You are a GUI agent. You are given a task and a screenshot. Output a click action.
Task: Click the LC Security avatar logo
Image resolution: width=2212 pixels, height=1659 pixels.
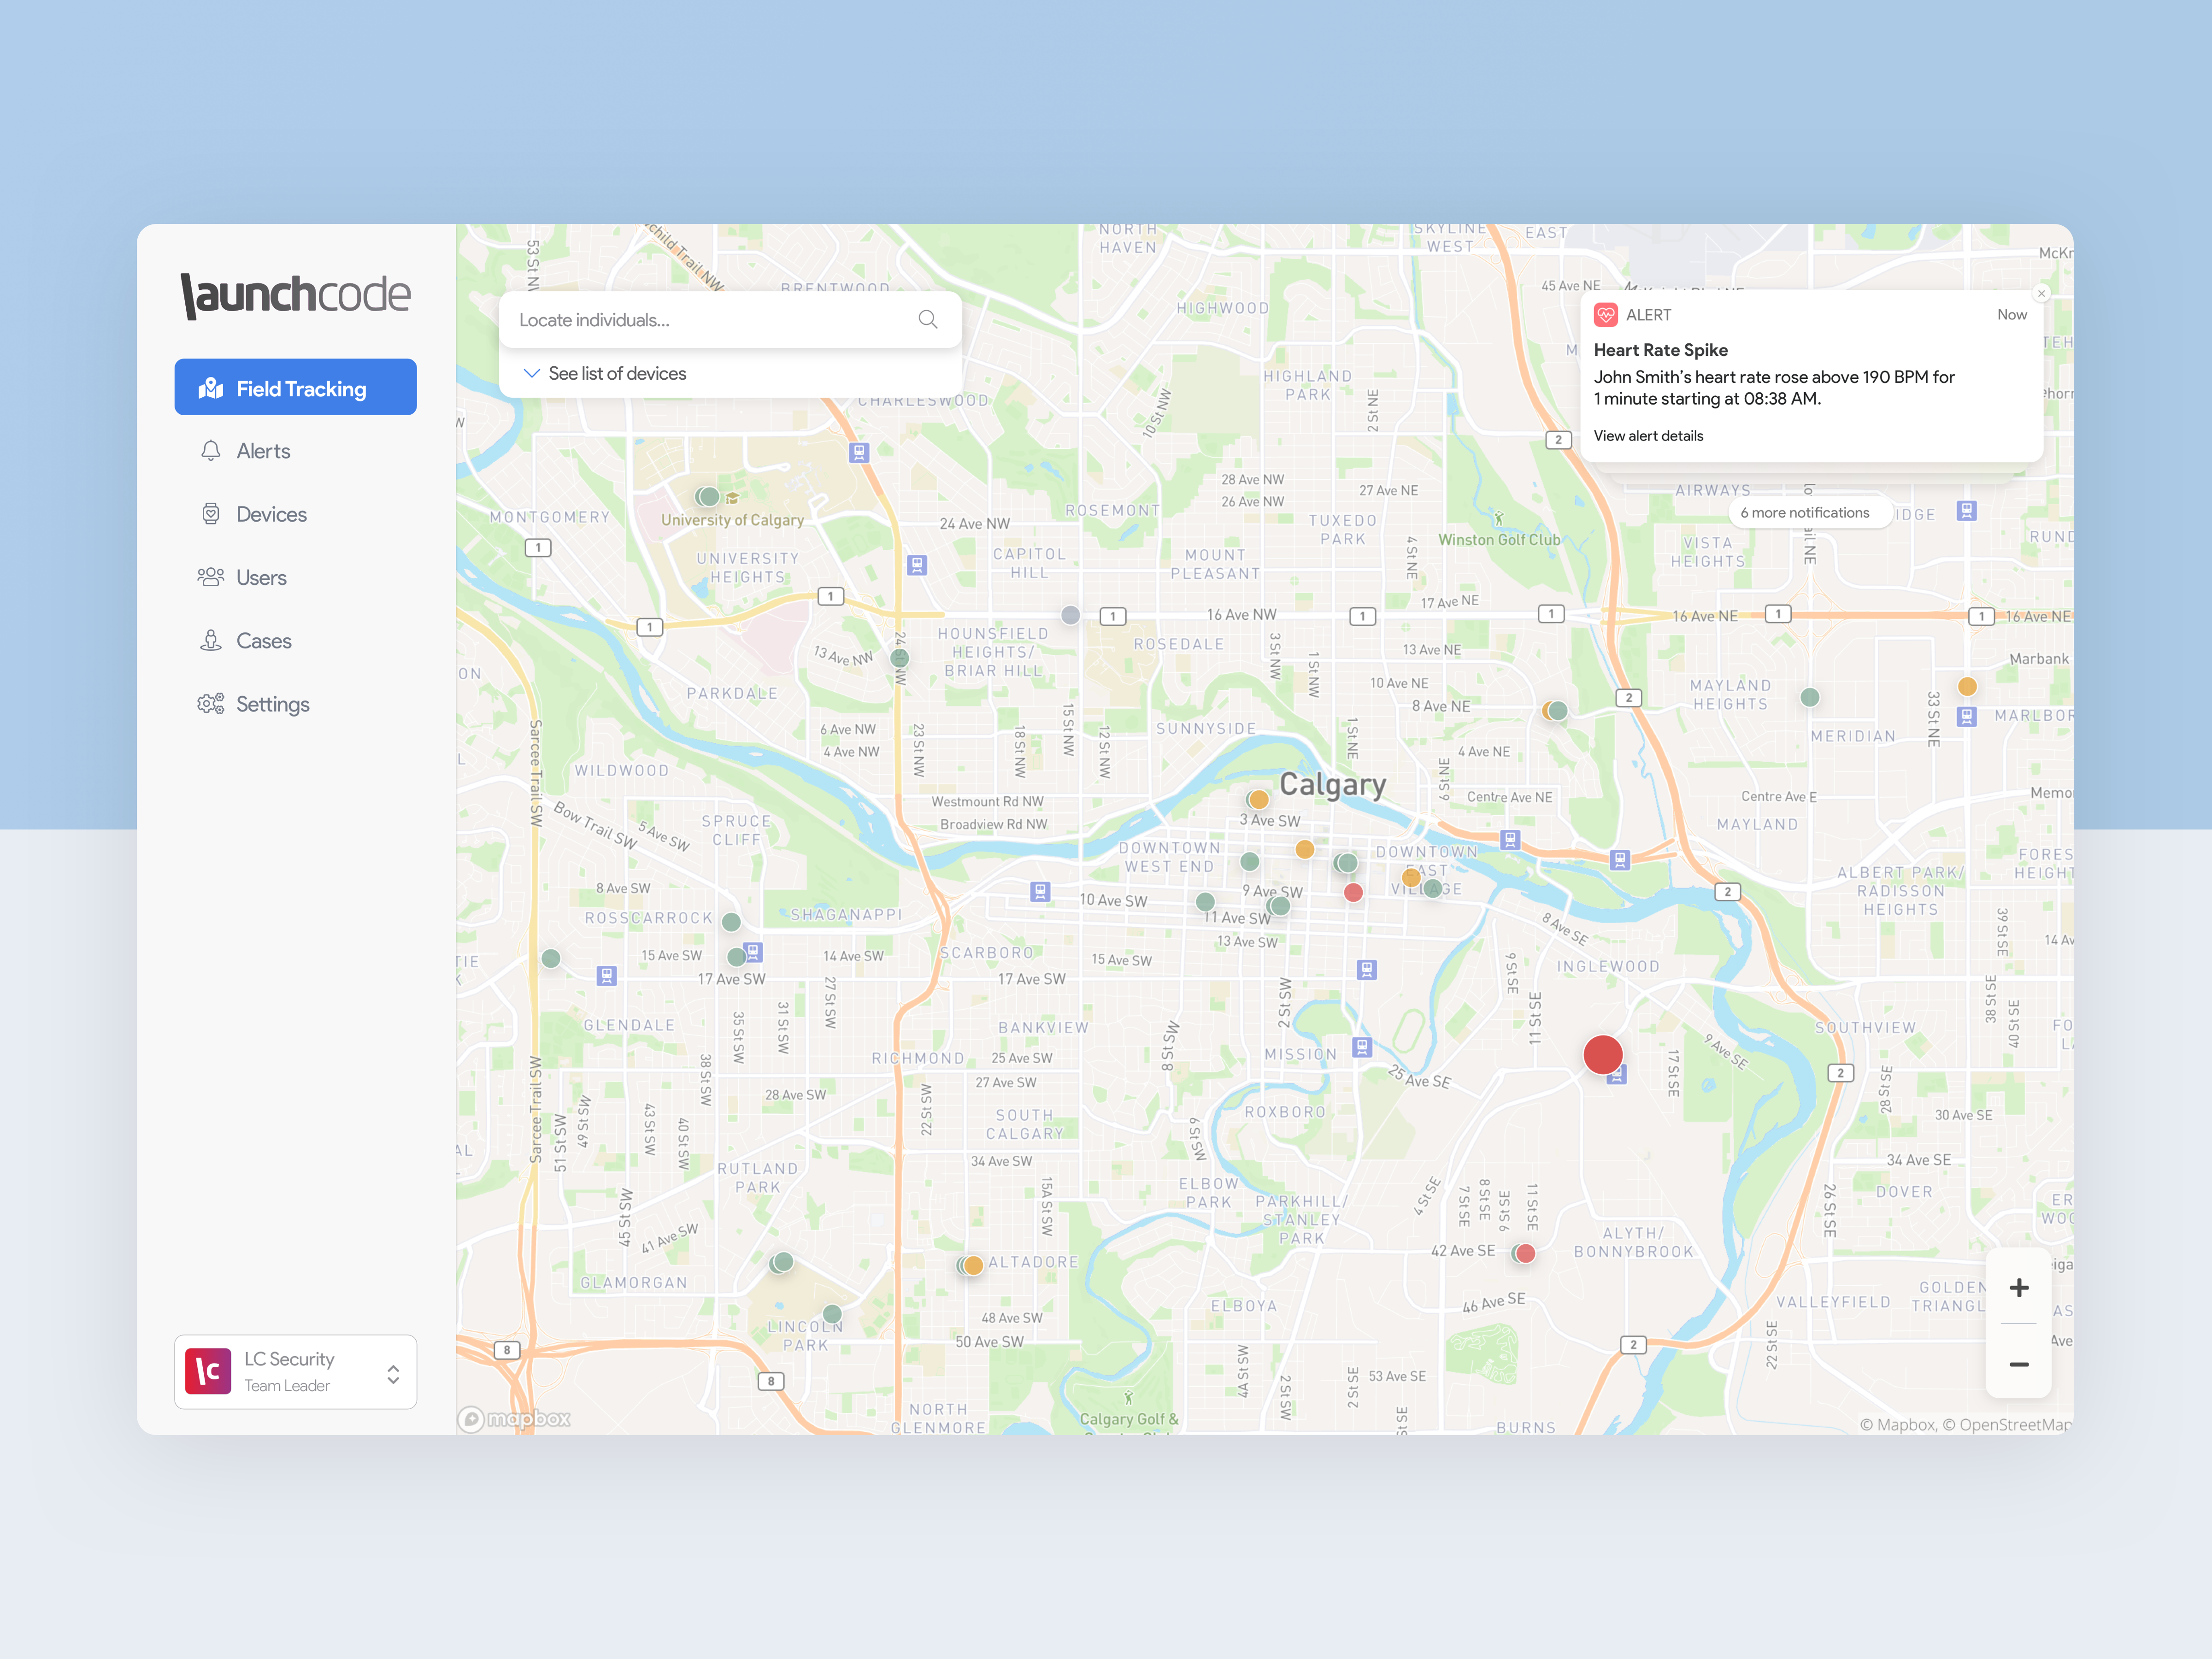[208, 1371]
